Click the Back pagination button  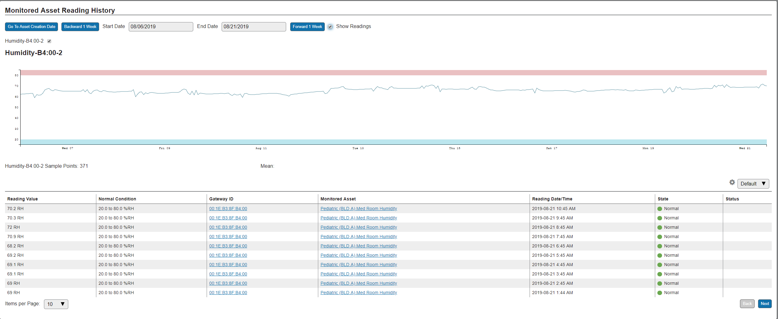click(x=747, y=303)
